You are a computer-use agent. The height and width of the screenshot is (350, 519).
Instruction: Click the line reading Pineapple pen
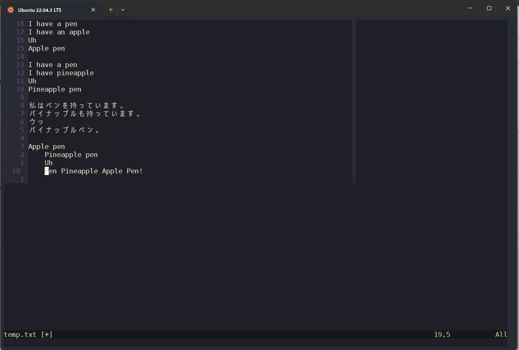click(x=54, y=89)
